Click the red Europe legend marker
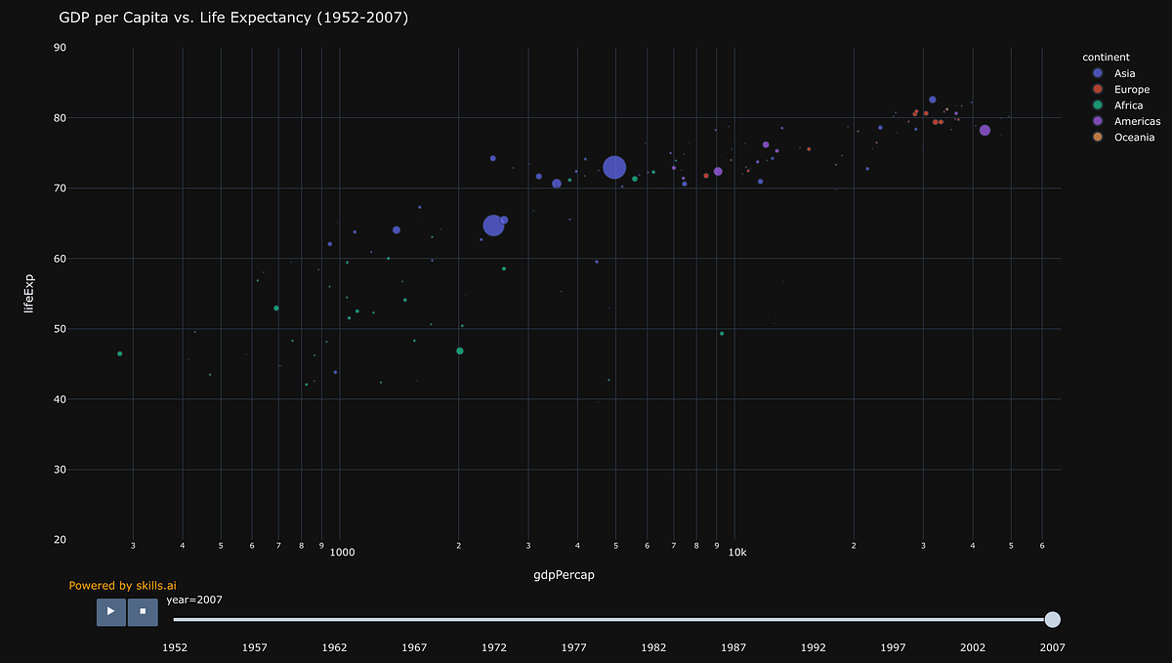 coord(1097,89)
